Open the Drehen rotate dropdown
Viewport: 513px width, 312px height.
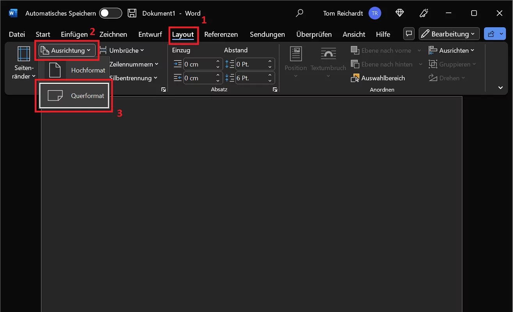[447, 78]
